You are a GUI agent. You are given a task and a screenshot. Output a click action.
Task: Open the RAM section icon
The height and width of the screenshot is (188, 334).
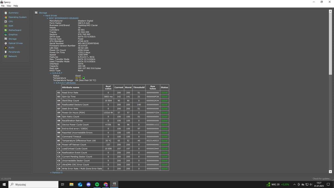pos(6,26)
